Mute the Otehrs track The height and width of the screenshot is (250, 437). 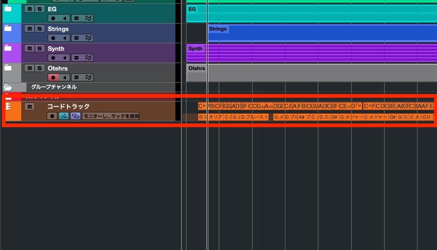point(30,68)
